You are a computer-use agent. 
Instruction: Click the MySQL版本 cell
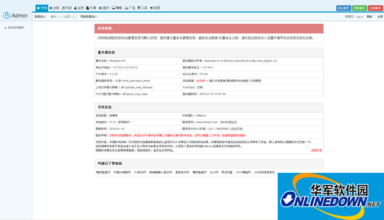point(252,74)
